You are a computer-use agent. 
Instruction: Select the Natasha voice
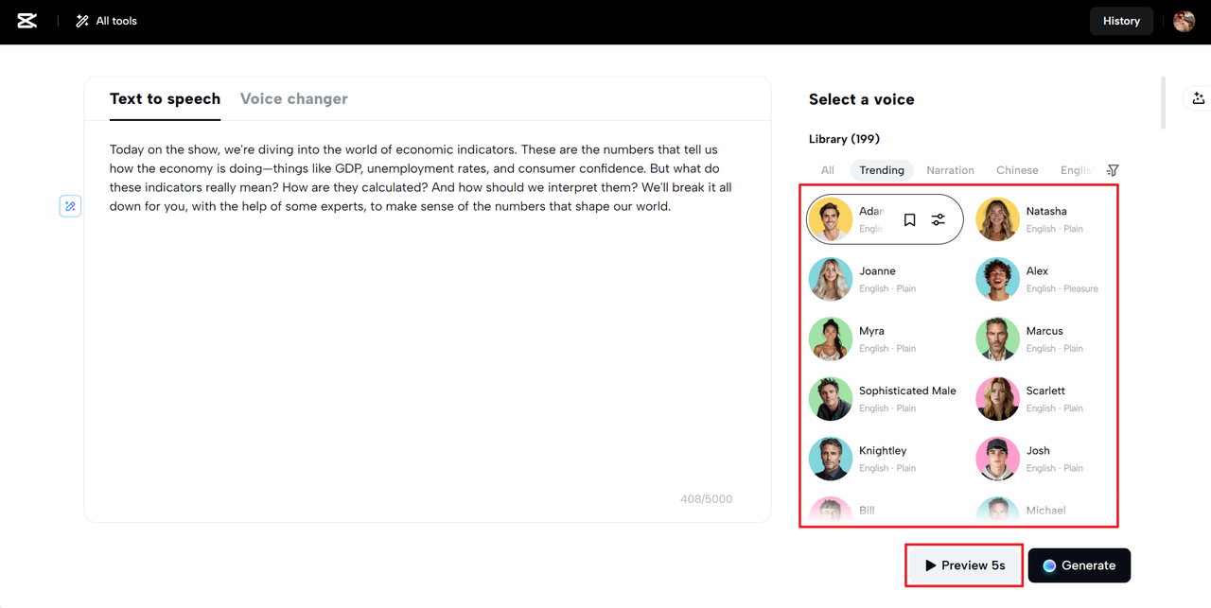(x=1045, y=212)
